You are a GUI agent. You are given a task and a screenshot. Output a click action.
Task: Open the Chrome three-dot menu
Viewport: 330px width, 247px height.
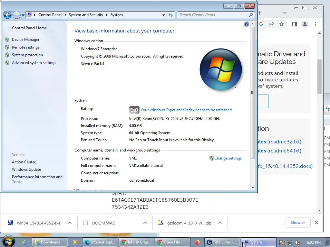click(315, 24)
